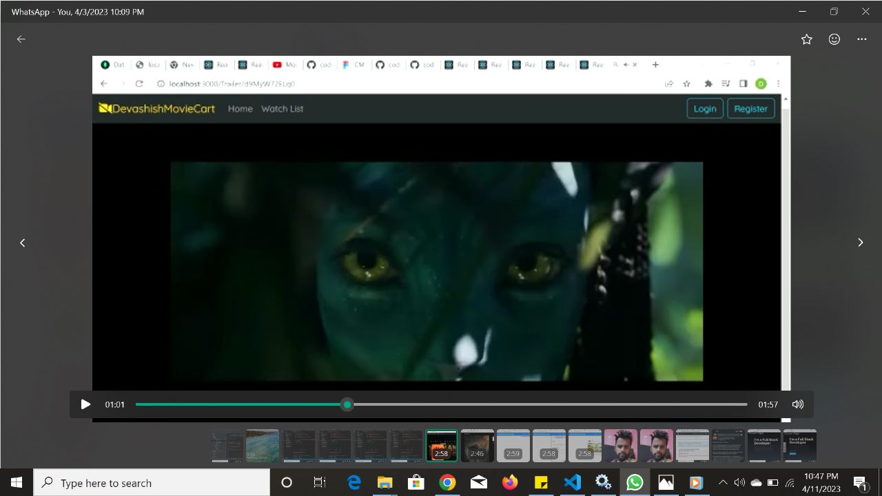Open the emoji reaction picker
Screen dimensions: 882x496
click(834, 39)
